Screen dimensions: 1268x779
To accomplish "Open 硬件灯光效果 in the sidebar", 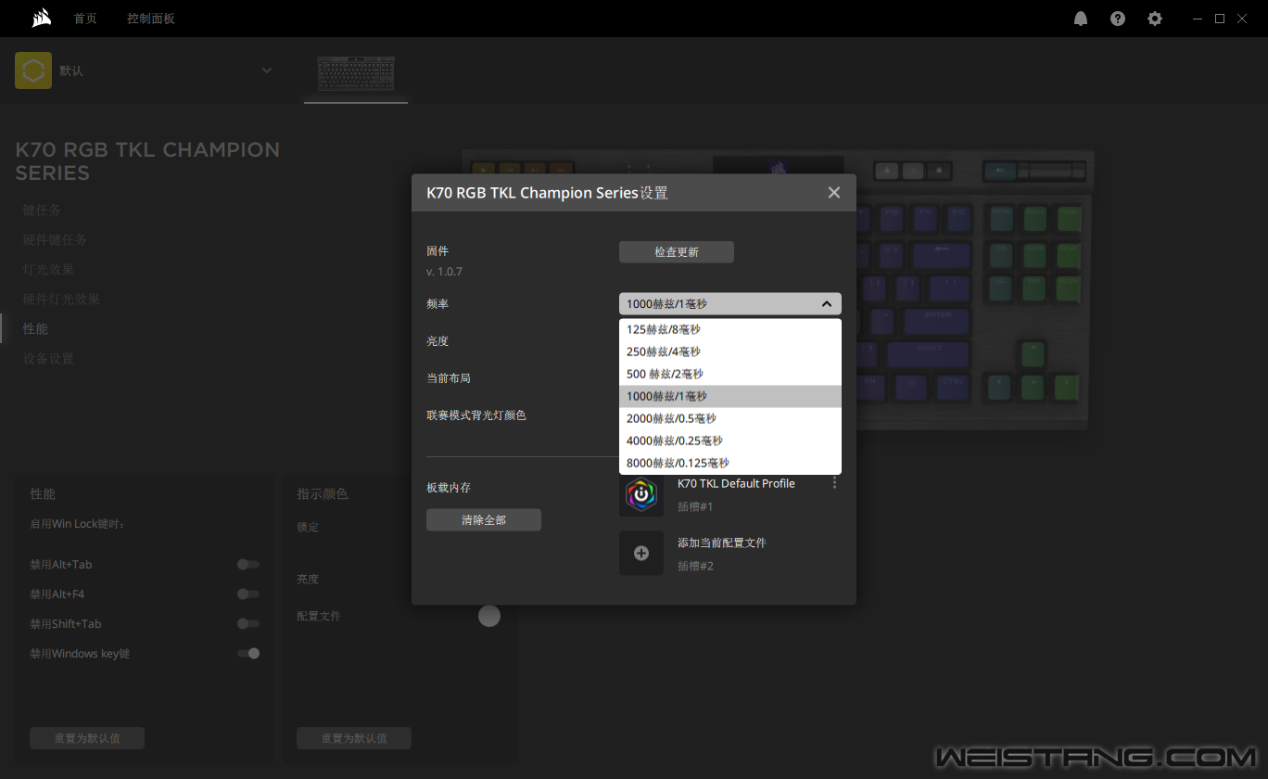I will coord(62,300).
